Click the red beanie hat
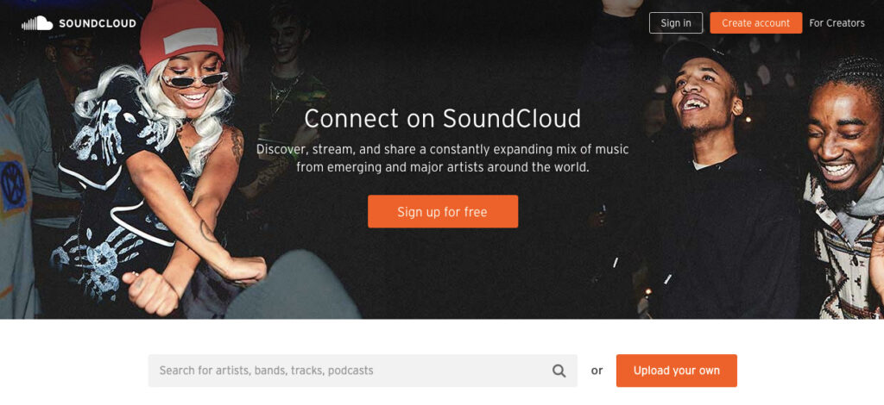The image size is (884, 405). (181, 34)
